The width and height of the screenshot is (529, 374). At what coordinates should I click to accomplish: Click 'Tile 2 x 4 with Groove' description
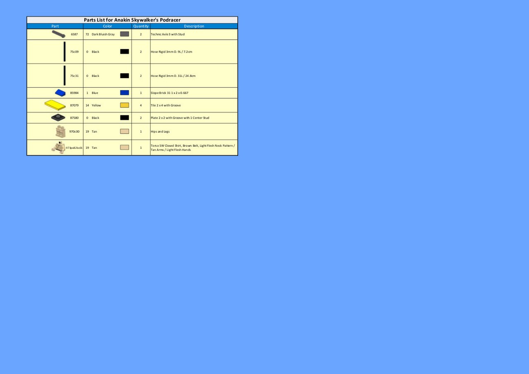coord(166,105)
